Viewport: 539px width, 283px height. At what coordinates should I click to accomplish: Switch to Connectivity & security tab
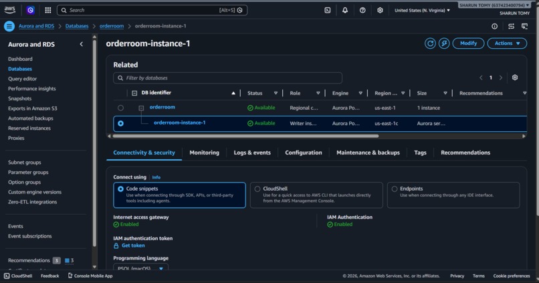[144, 153]
